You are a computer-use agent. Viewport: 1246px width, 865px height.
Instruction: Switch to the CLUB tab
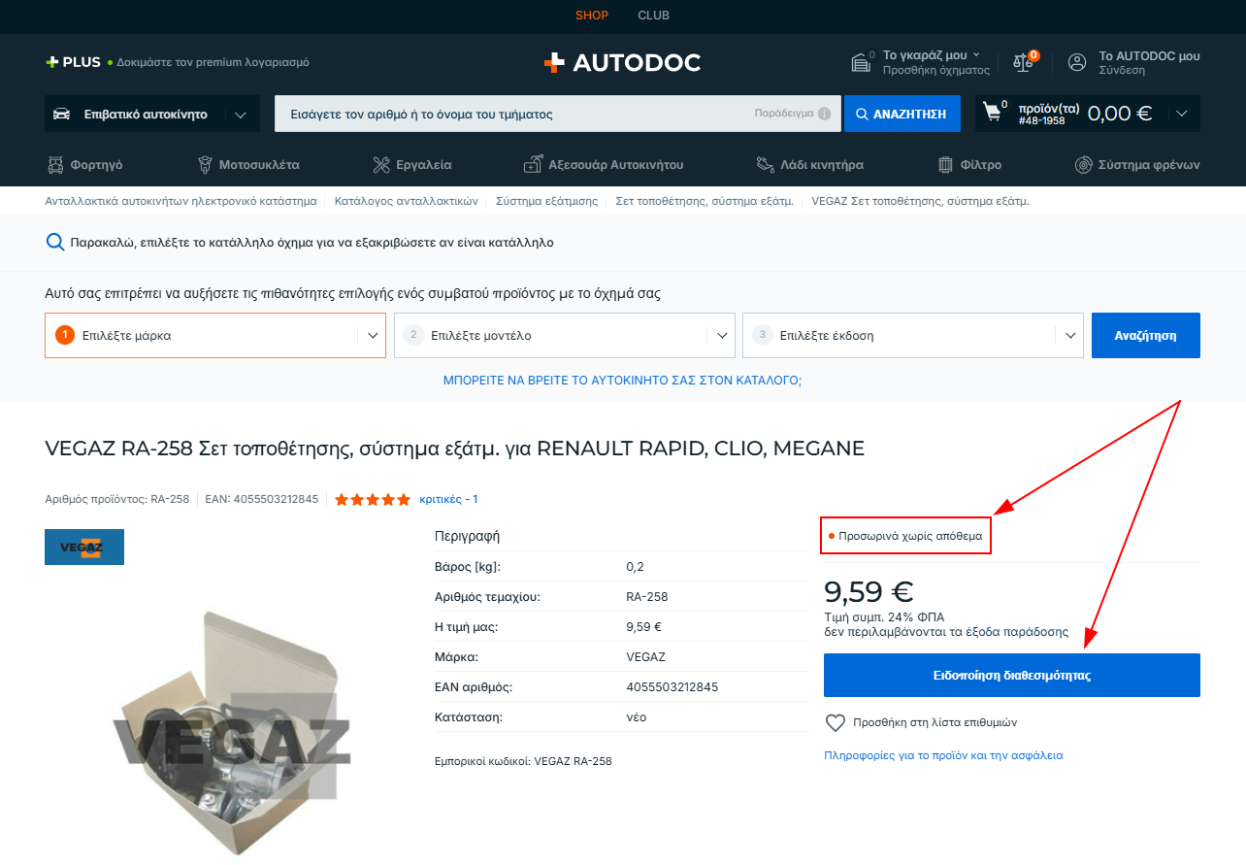click(654, 16)
